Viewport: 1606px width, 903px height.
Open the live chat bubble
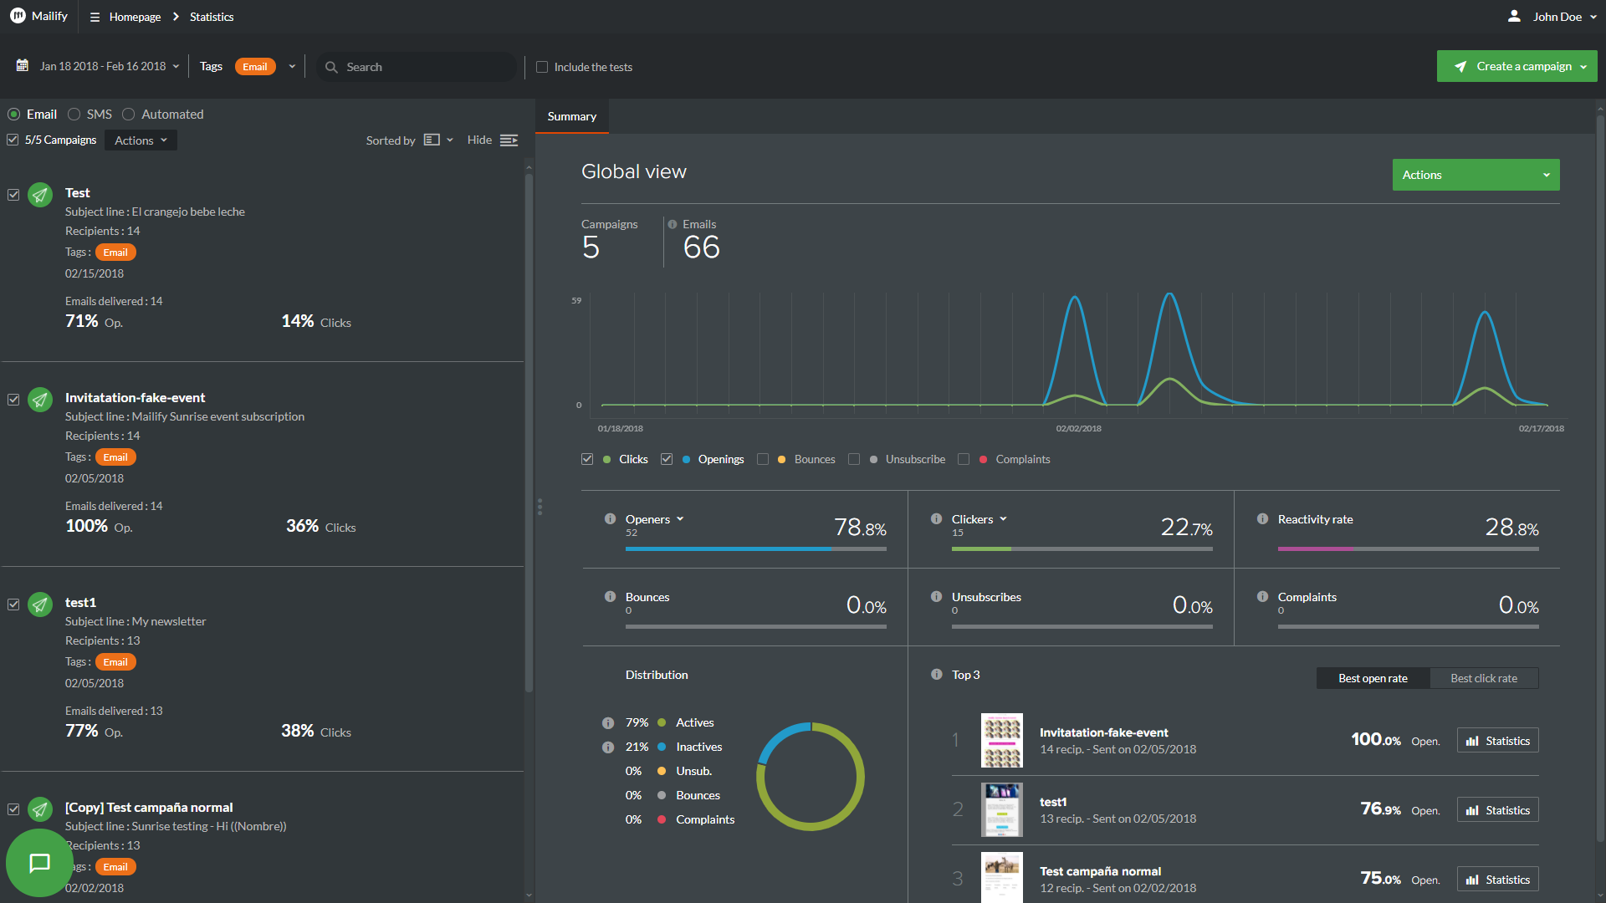click(39, 863)
